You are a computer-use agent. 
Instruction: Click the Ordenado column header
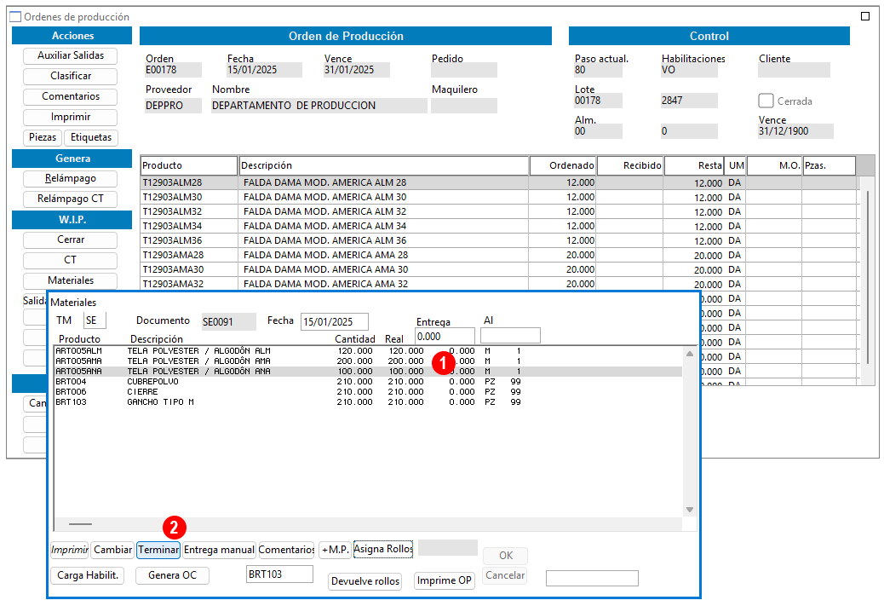(x=563, y=166)
